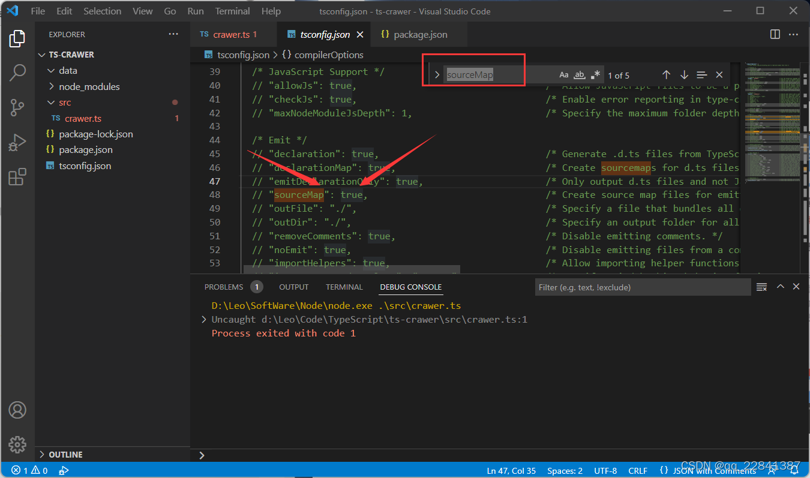Select the CRLF line ending indicator
The height and width of the screenshot is (478, 810).
[638, 470]
